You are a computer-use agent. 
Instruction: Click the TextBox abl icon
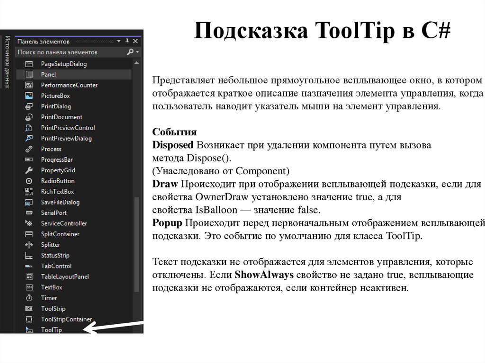click(x=29, y=287)
